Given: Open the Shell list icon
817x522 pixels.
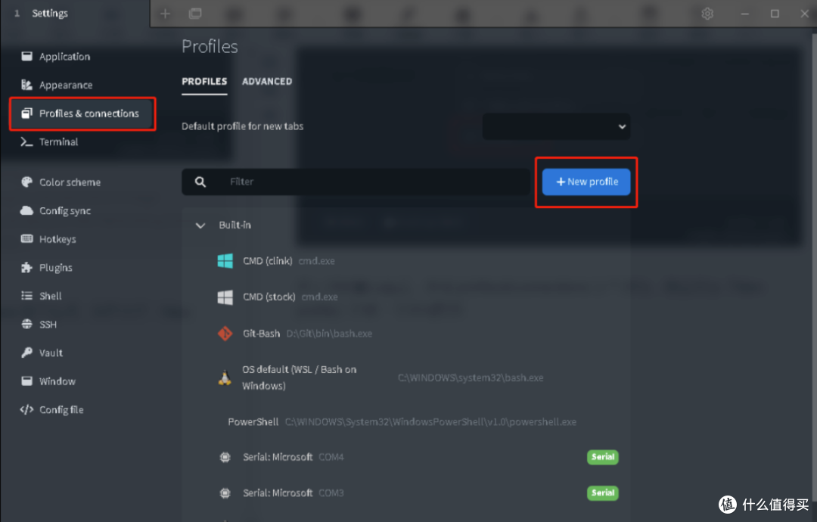Looking at the screenshot, I should (x=26, y=295).
